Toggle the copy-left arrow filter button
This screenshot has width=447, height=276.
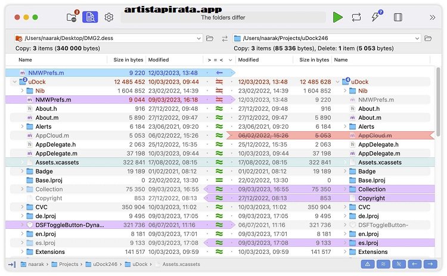pyautogui.click(x=414, y=264)
